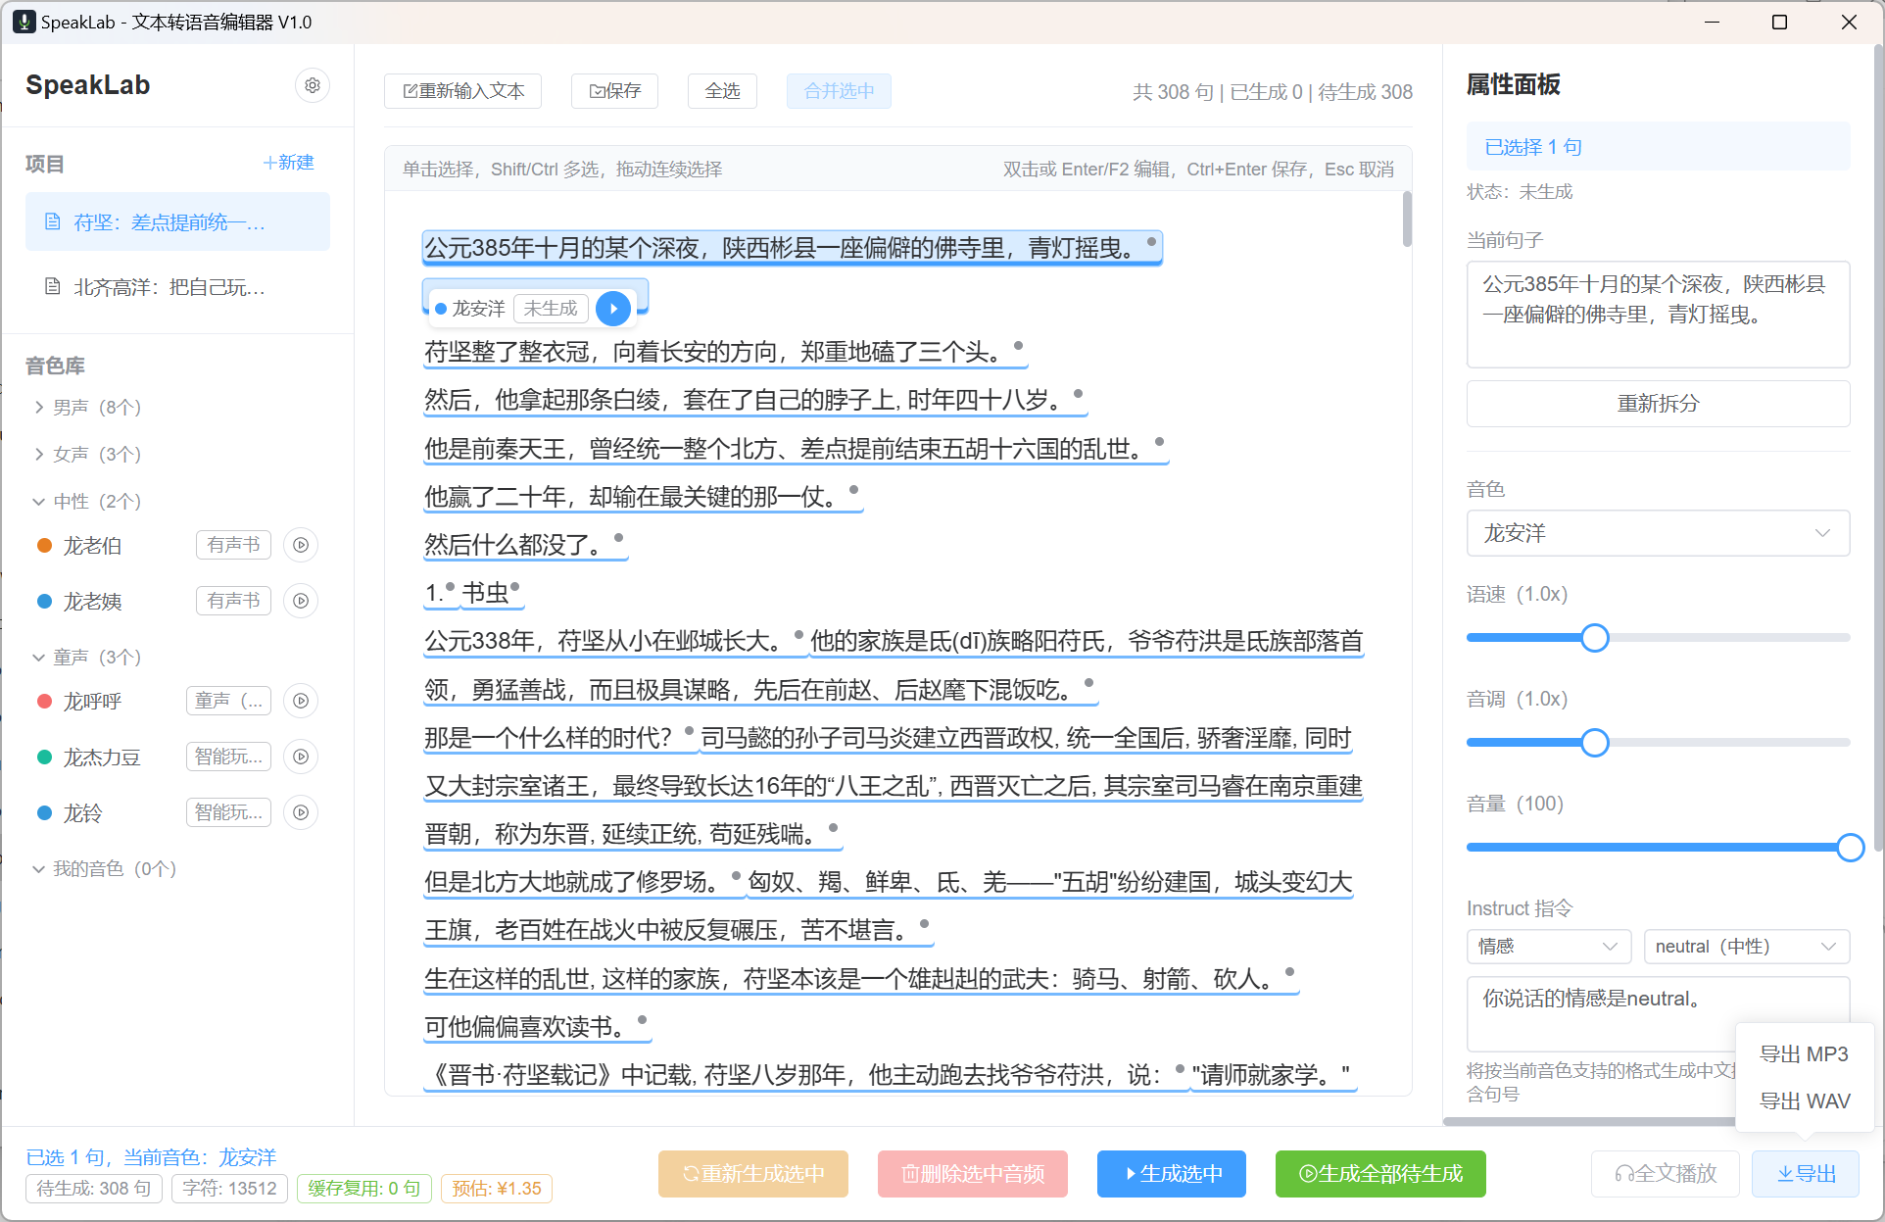This screenshot has height=1222, width=1885.
Task: Preview the 龙杰力豆 voice sample
Action: tap(301, 757)
